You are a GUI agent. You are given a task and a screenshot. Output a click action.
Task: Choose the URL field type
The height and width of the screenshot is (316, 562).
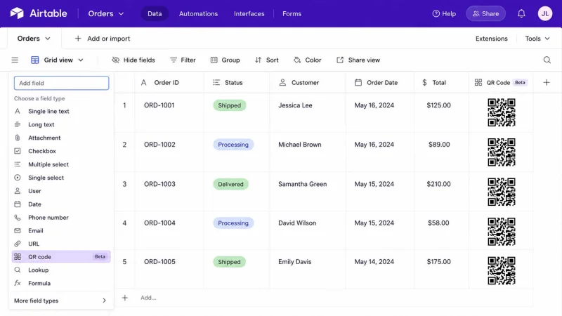click(61, 244)
